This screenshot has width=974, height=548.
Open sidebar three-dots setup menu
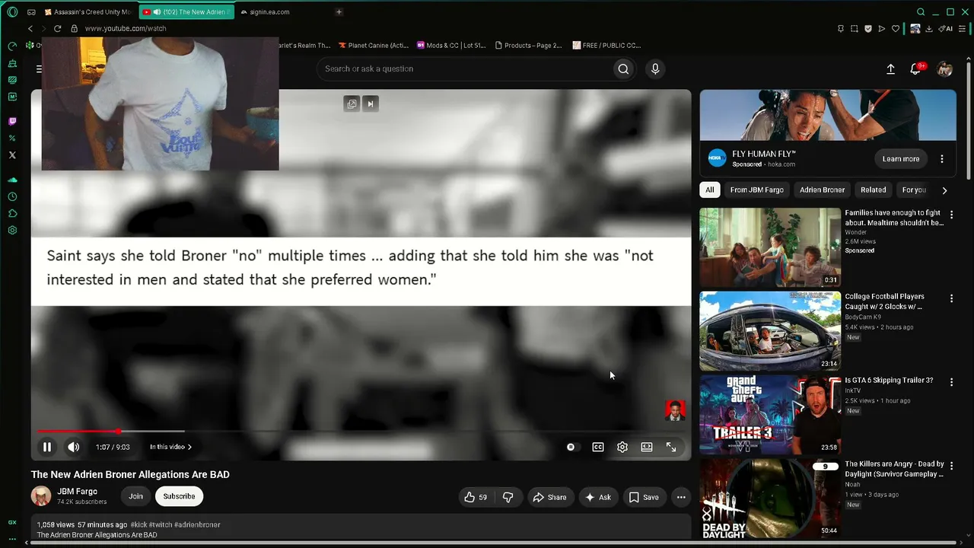point(12,538)
